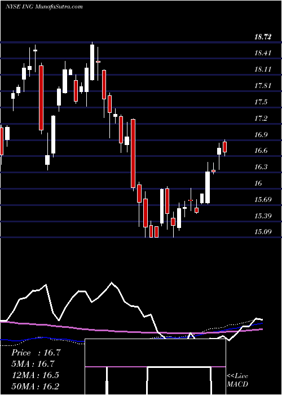The image size is (282, 395).
Task: Click the 12MA : 16.5 readout
Action: [35, 375]
